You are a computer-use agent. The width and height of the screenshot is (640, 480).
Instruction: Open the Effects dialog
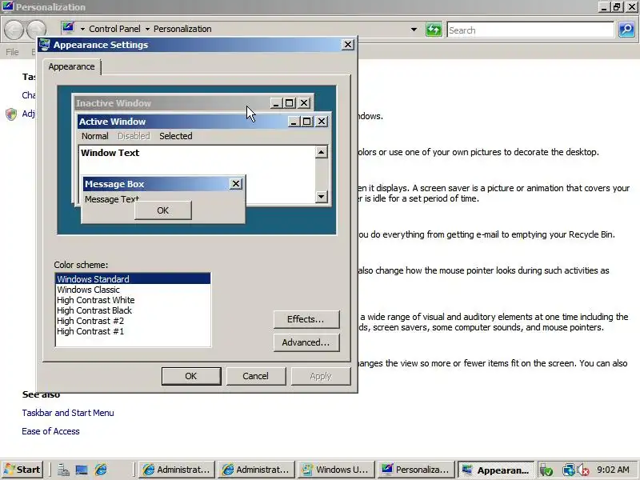coord(306,319)
